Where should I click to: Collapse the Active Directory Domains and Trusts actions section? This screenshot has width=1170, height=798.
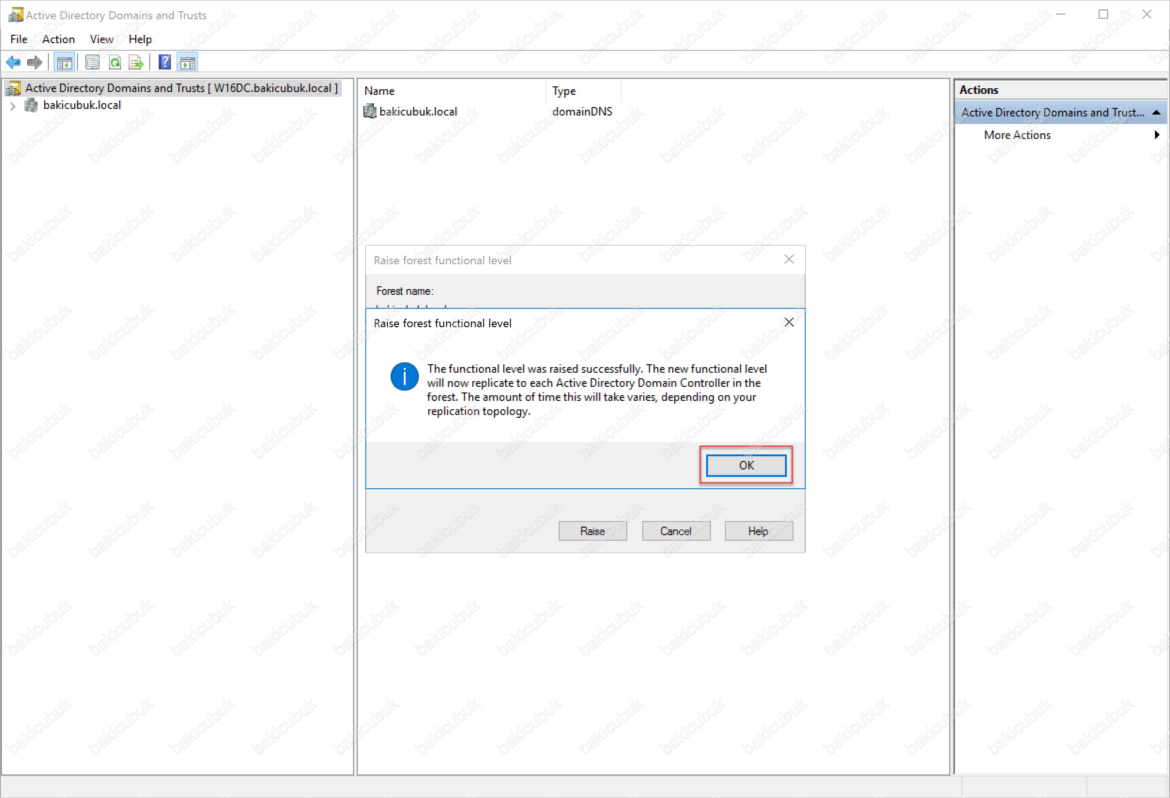tap(1156, 112)
